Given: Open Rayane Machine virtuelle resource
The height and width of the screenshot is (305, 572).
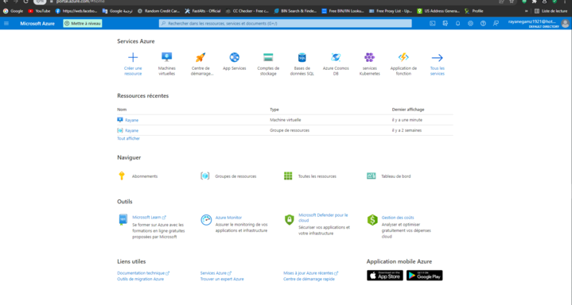Looking at the screenshot, I should 131,120.
